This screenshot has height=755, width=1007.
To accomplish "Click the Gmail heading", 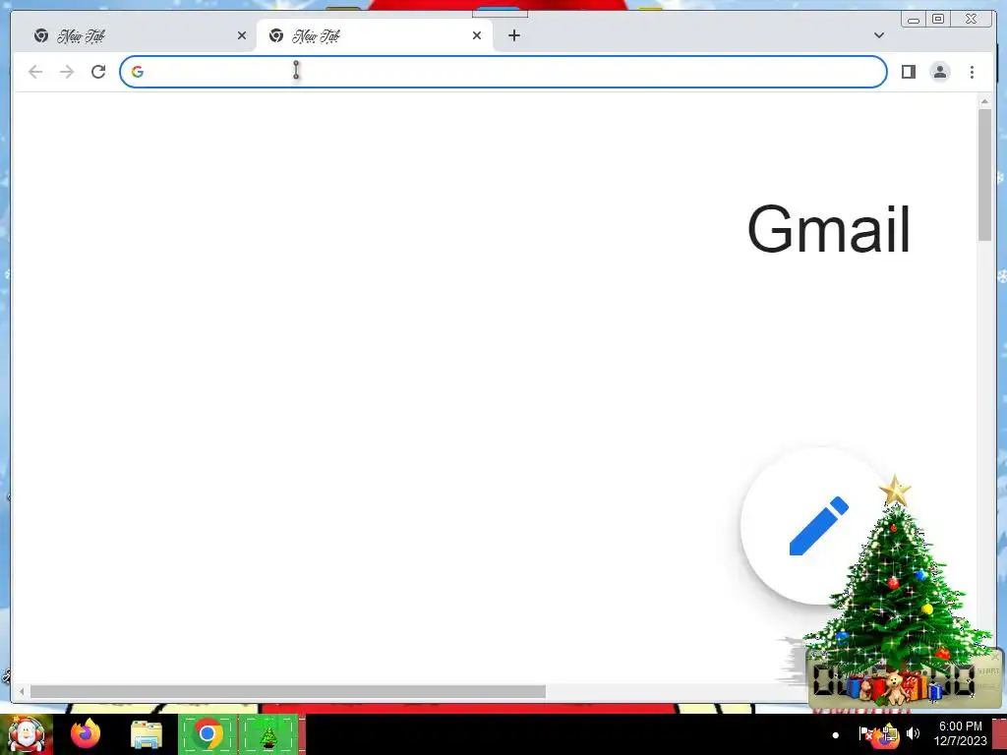I will click(828, 229).
